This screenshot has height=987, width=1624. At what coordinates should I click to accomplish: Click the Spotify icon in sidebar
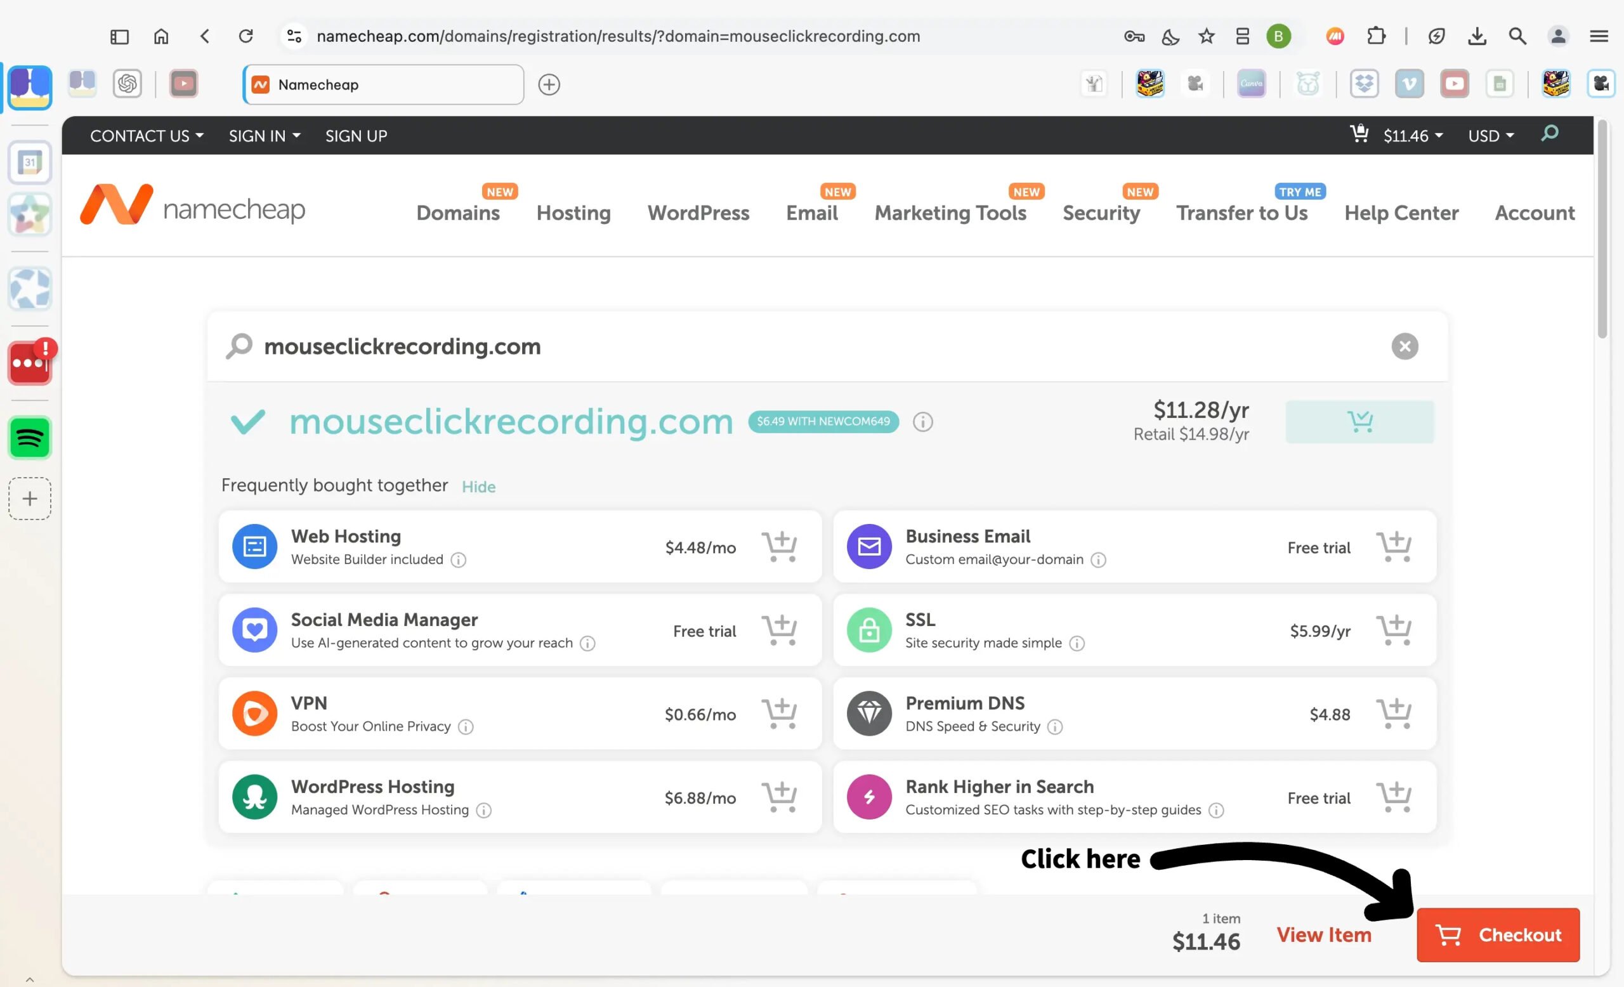(x=30, y=438)
